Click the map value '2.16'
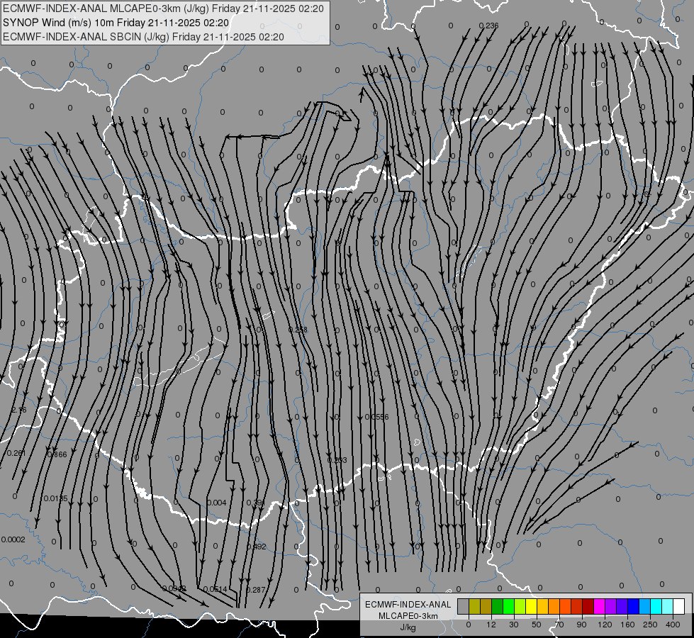This screenshot has width=694, height=638. [18, 410]
